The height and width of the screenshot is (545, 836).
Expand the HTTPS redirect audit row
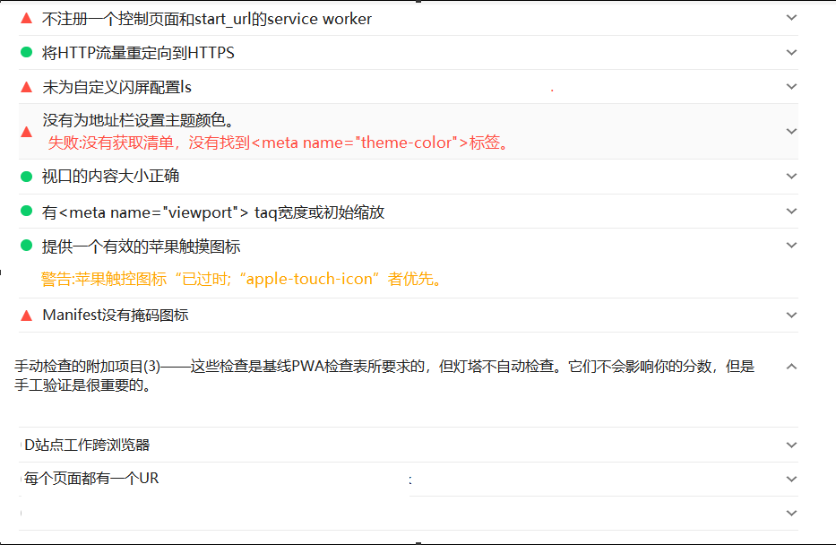(791, 52)
